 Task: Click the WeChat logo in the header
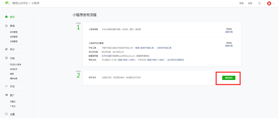(8, 3)
